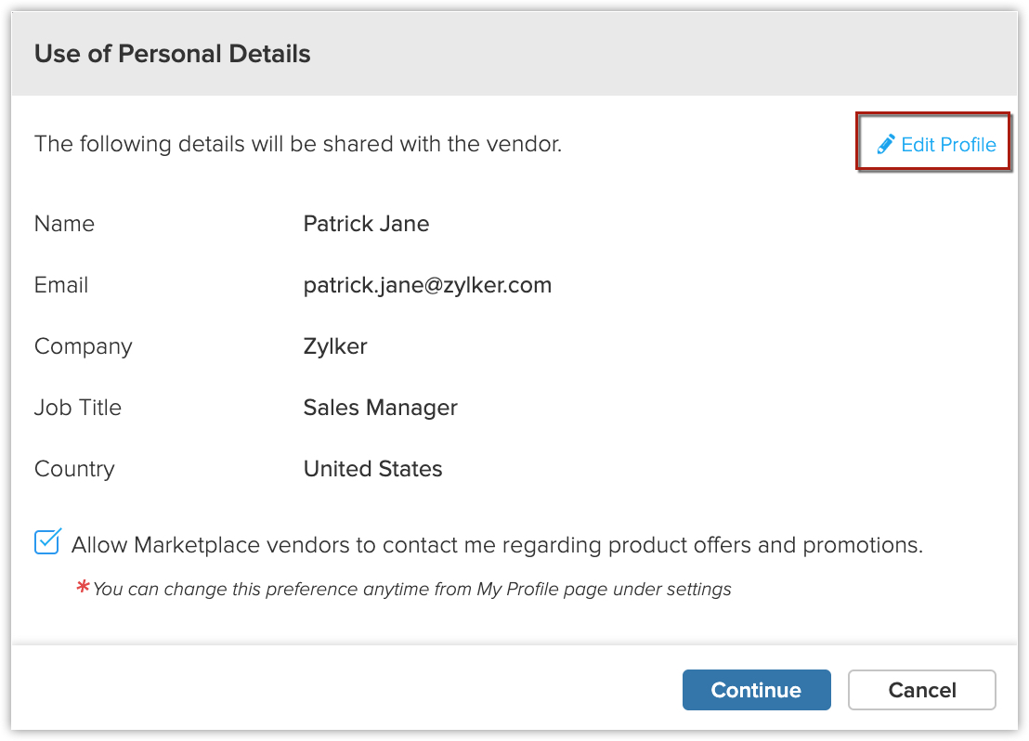The width and height of the screenshot is (1029, 741).
Task: Click the details shared with vendor description
Action: coord(298,145)
